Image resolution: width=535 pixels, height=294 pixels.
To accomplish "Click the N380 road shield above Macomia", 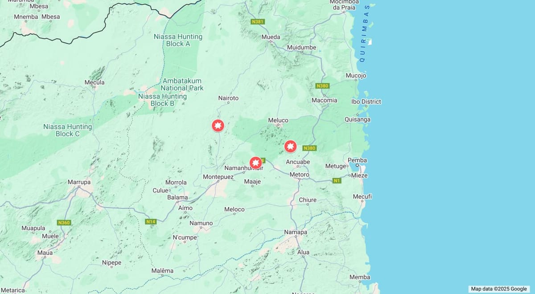I will coord(322,86).
